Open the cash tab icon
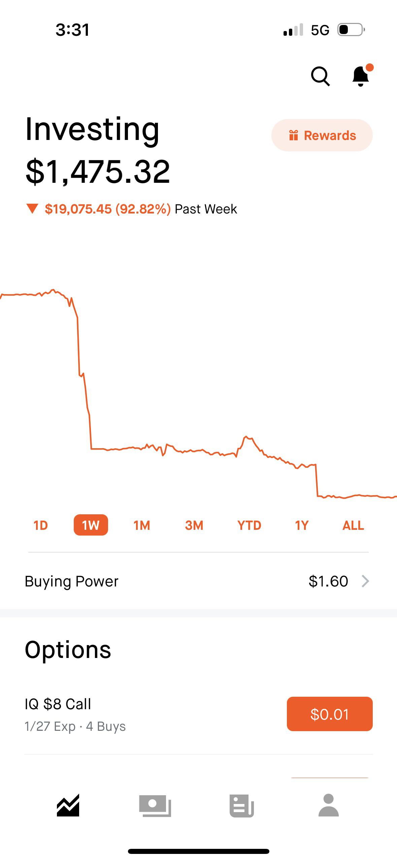This screenshot has height=862, width=397. click(x=155, y=805)
